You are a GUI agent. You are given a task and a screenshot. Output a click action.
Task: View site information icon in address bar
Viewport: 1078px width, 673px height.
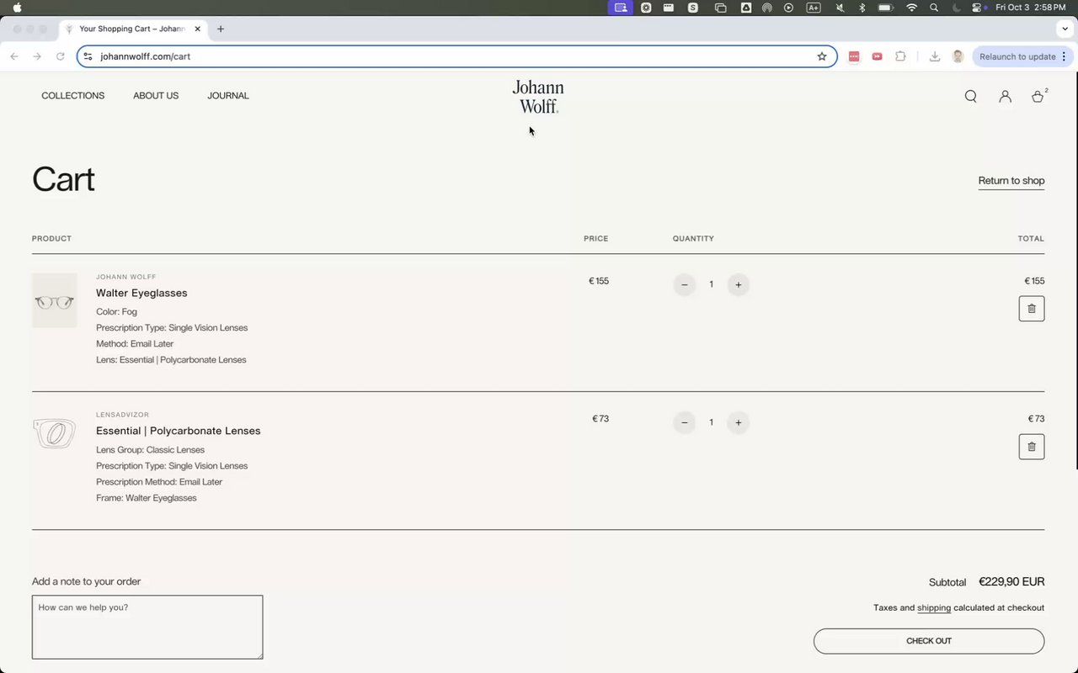[x=88, y=56]
